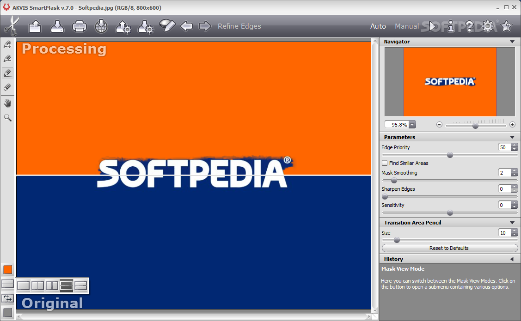Click the globe publish icon
Viewport: 521px width, 321px height.
click(101, 26)
